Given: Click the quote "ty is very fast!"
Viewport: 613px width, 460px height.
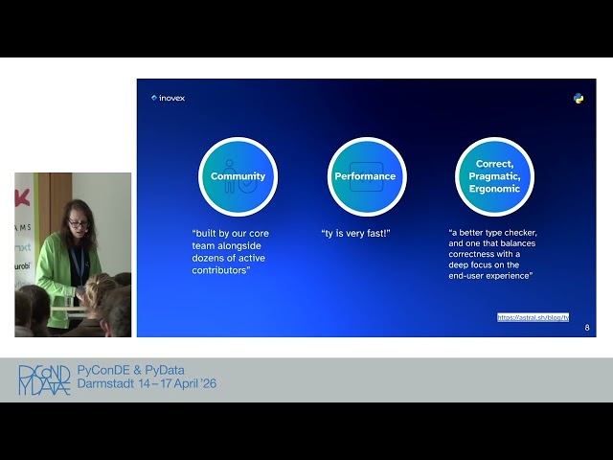Looking at the screenshot, I should (355, 234).
